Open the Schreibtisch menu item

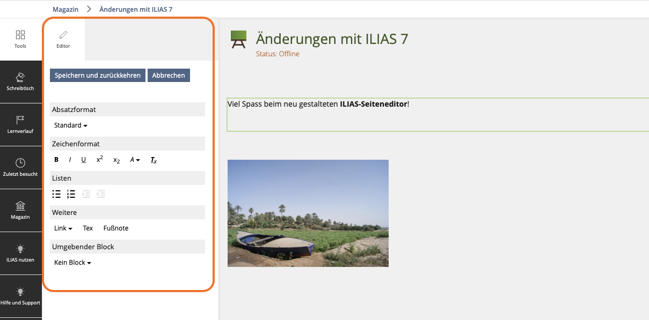coord(20,81)
